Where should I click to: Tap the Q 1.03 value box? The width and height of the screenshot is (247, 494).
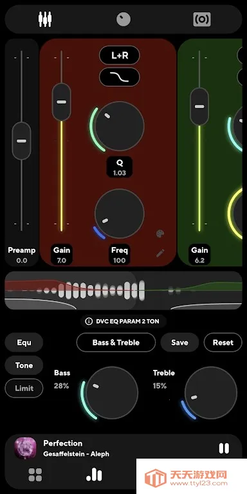coord(120,167)
